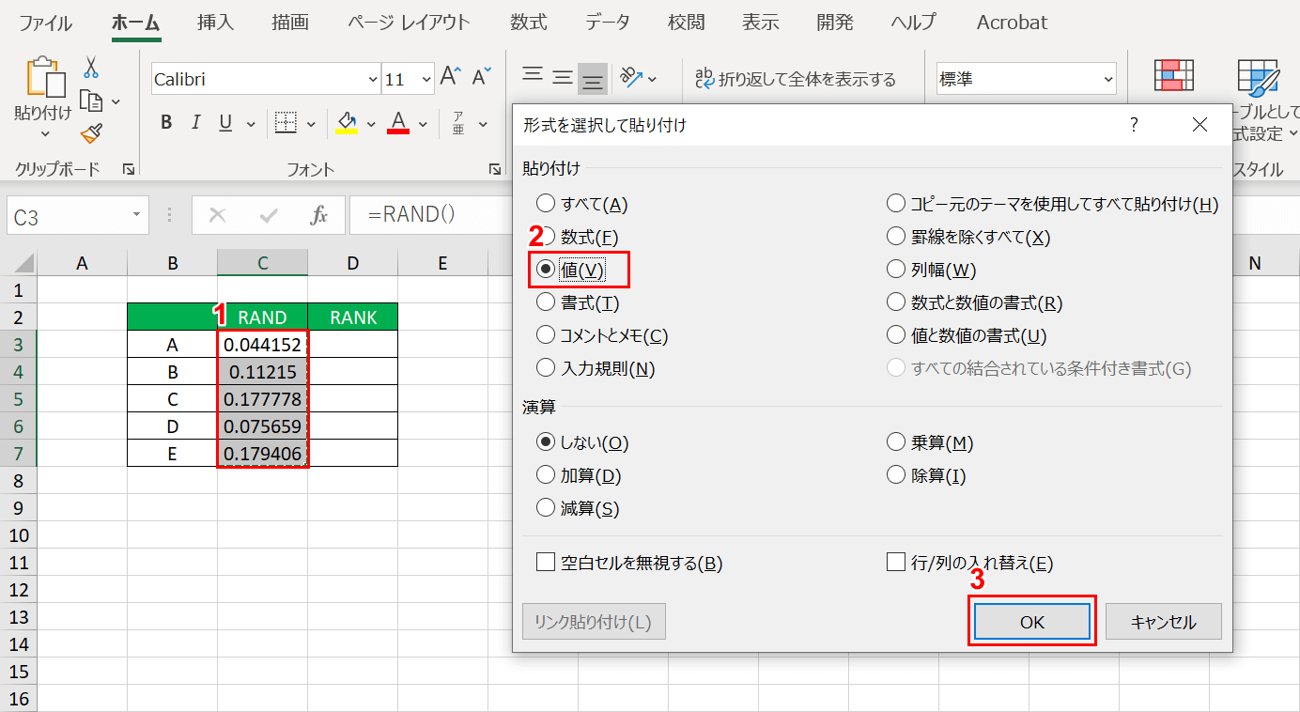Choose the 加算(D) operation
Image resolution: width=1300 pixels, height=712 pixels.
pos(579,475)
